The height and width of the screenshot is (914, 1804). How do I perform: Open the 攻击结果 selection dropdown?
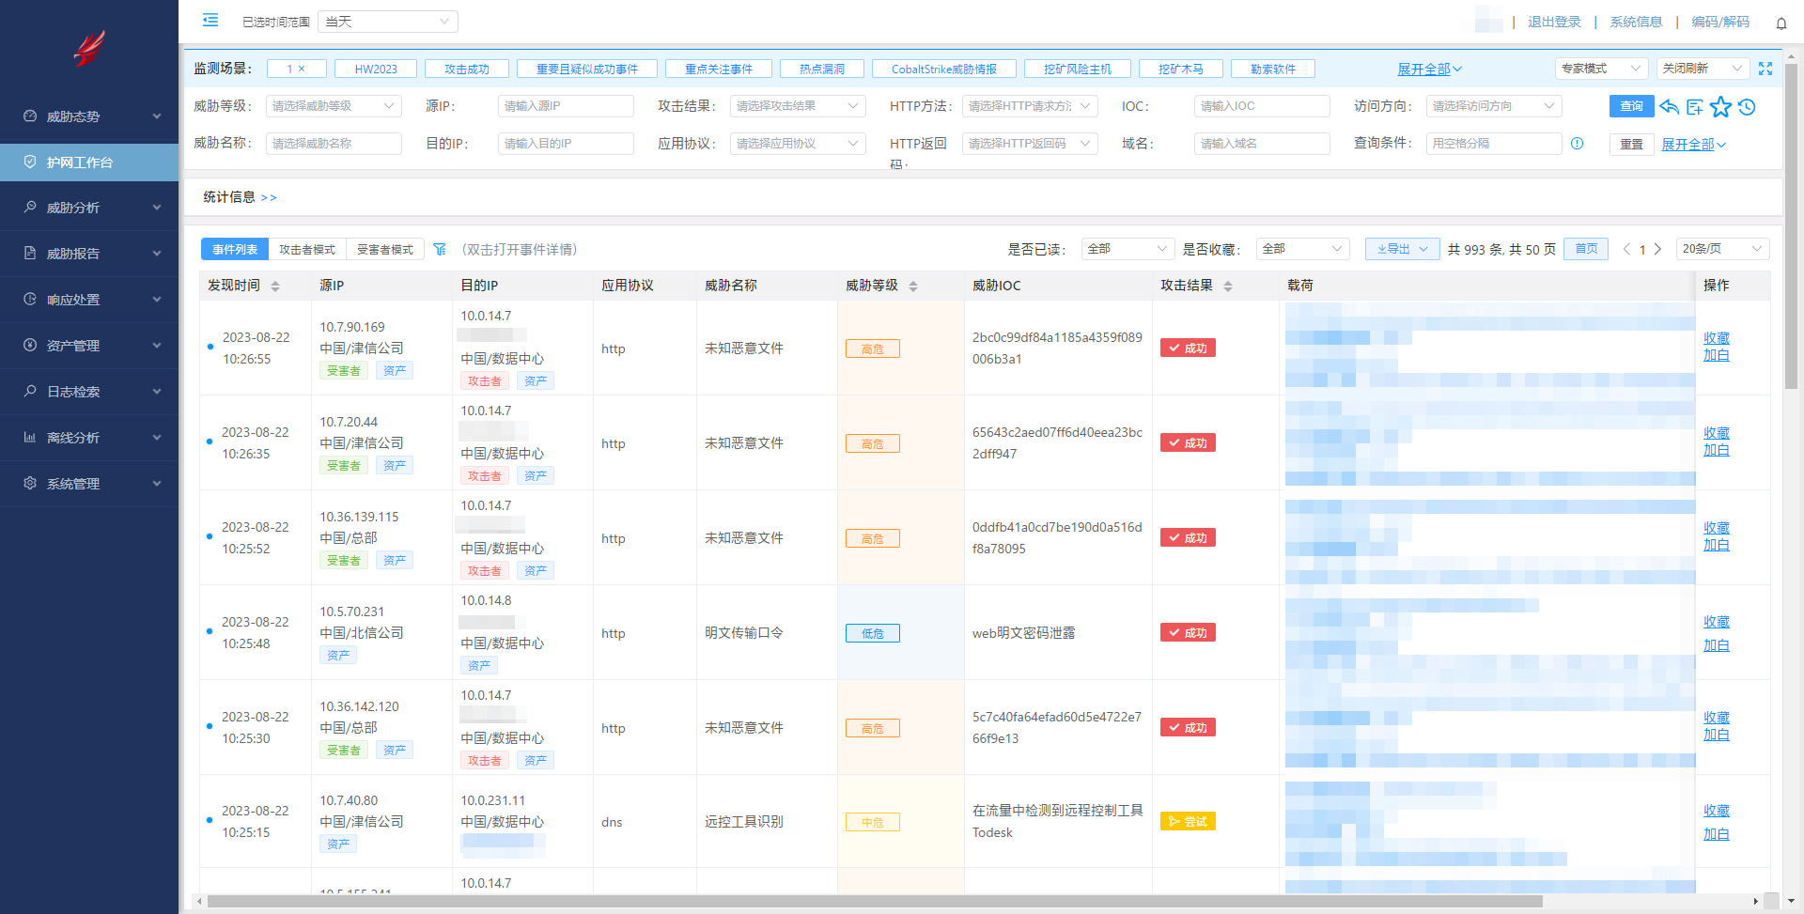click(x=798, y=106)
